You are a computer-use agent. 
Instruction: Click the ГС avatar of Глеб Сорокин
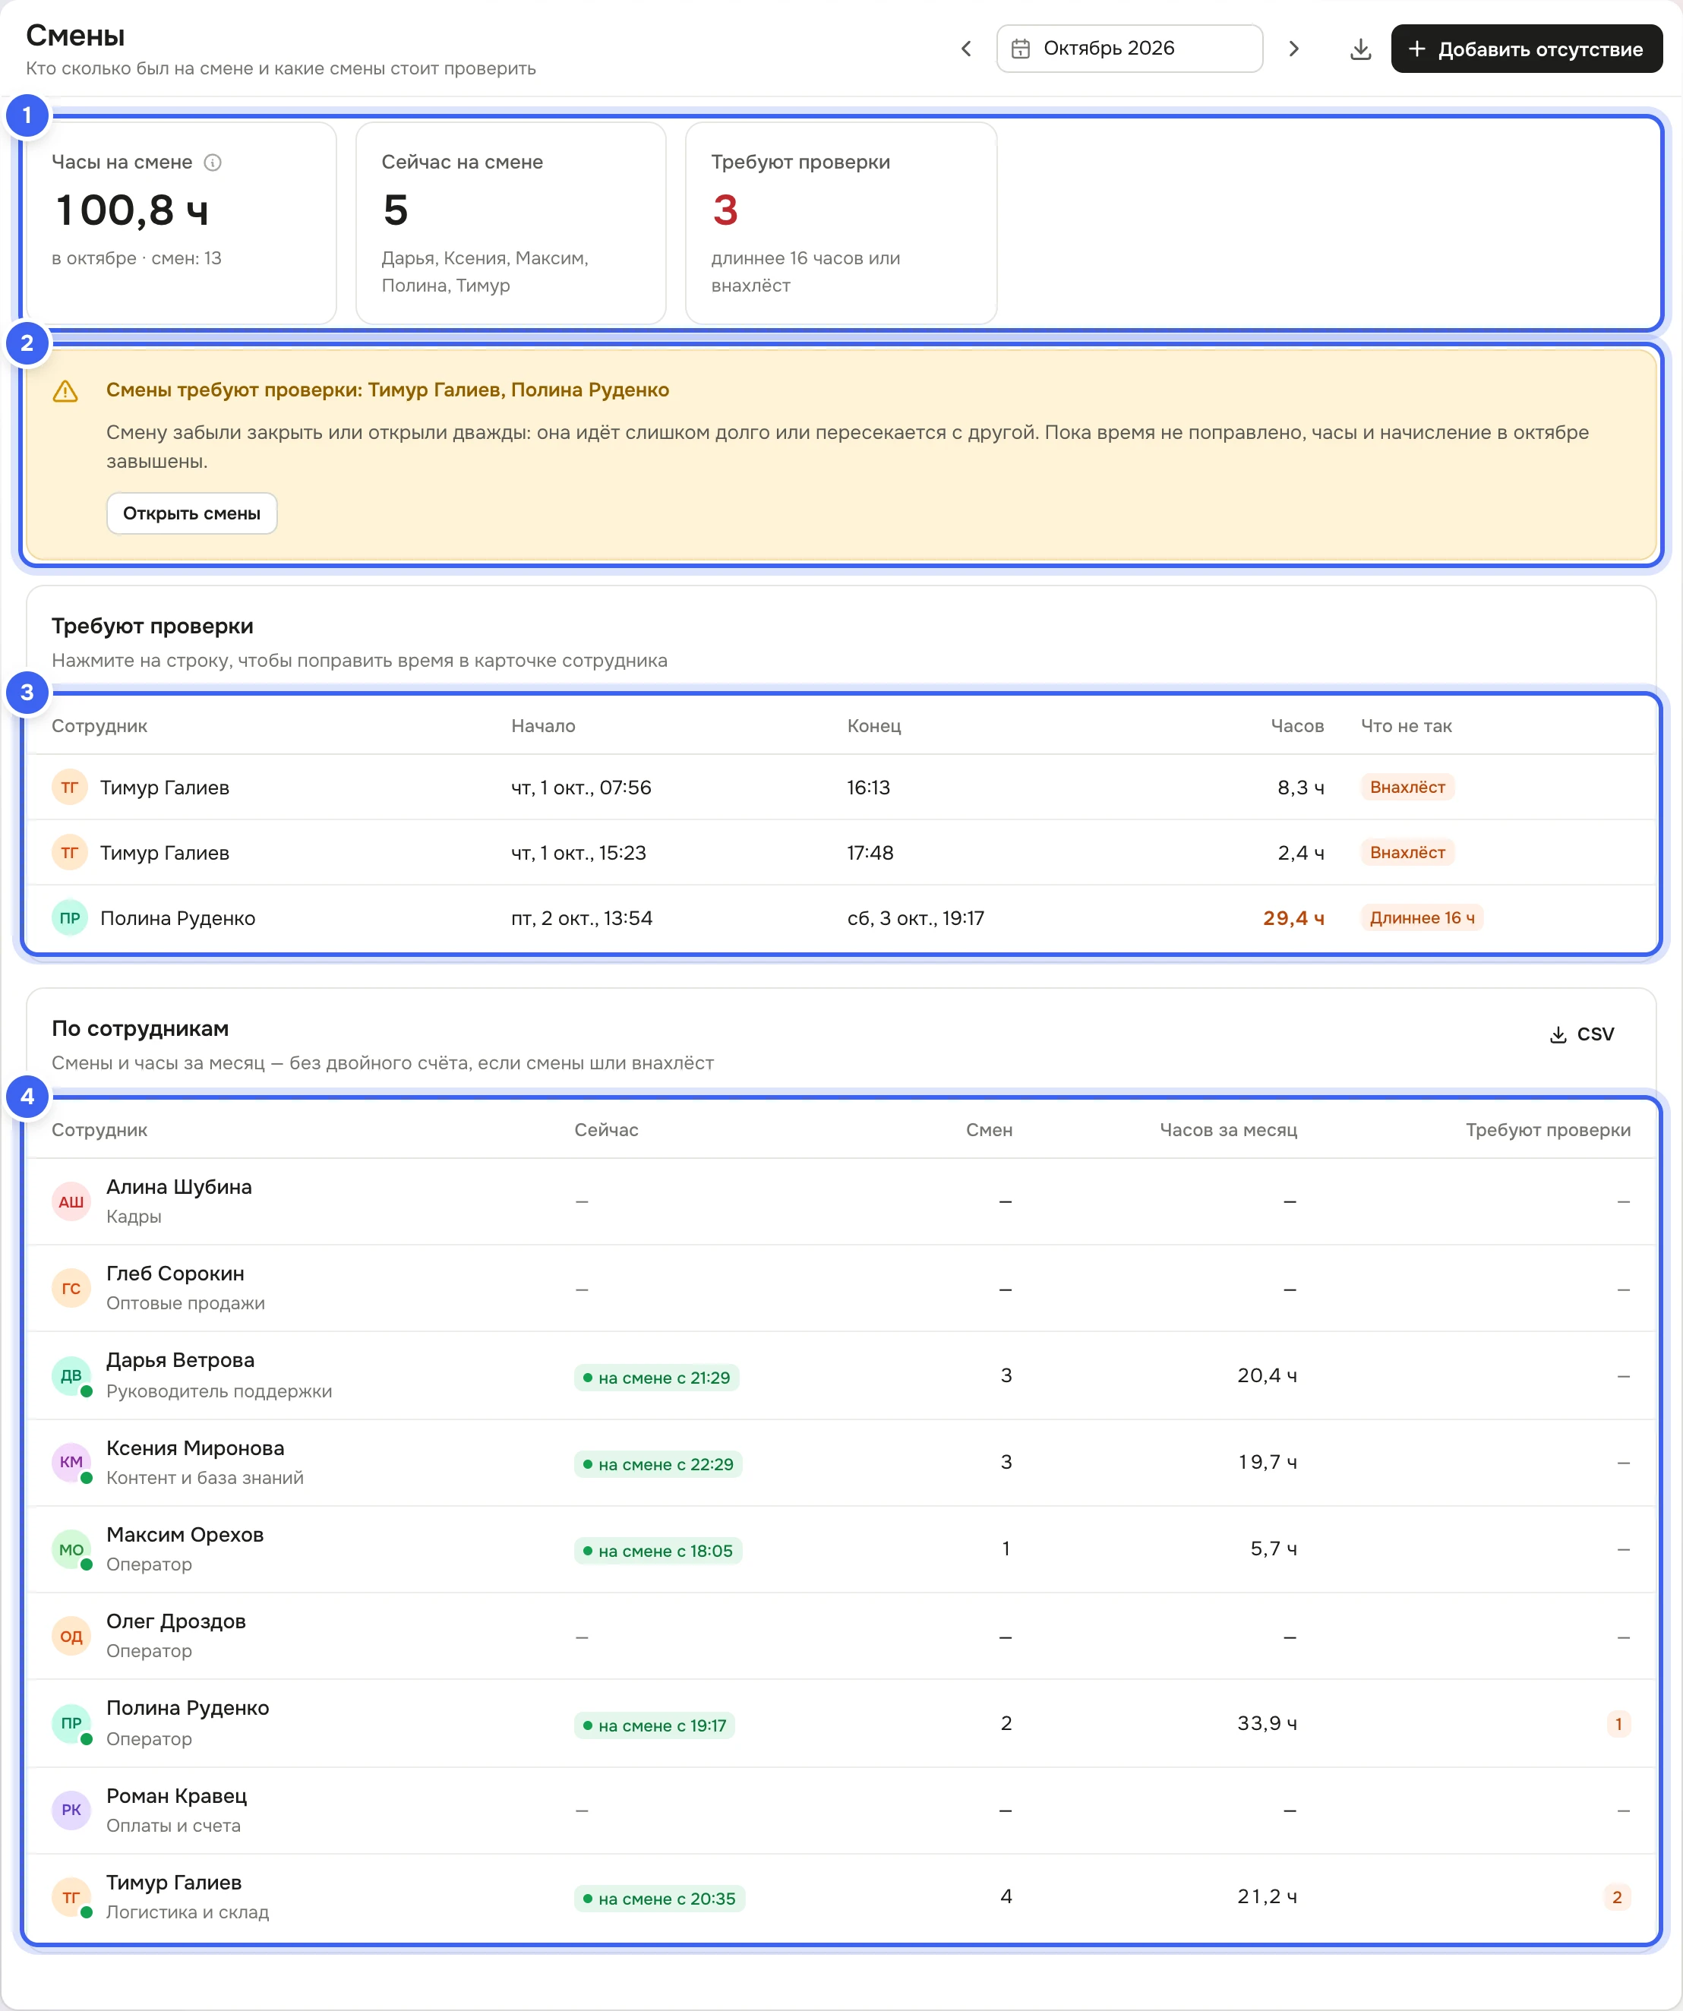(71, 1289)
